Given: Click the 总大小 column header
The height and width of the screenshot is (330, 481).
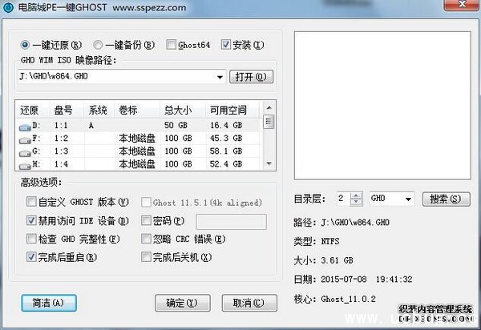Looking at the screenshot, I should 179,110.
